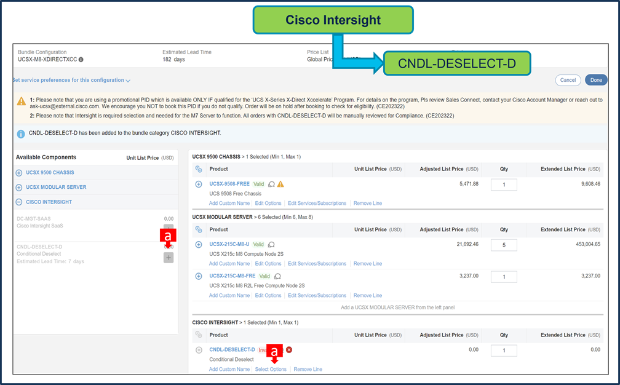Image resolution: width=620 pixels, height=385 pixels.
Task: Click the Qty field for UCSX-215C-M8-U
Action: tap(504, 245)
